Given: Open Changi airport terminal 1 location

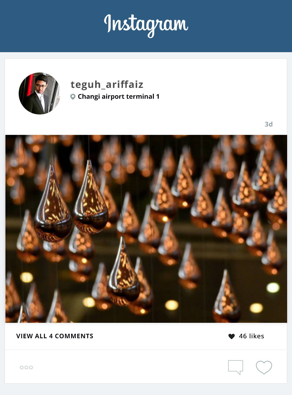Looking at the screenshot, I should [119, 97].
